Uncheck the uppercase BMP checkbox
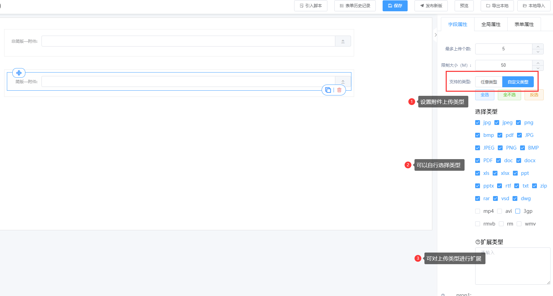 [x=522, y=148]
